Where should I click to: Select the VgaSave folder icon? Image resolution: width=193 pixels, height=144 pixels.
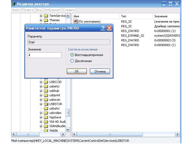(46, 117)
